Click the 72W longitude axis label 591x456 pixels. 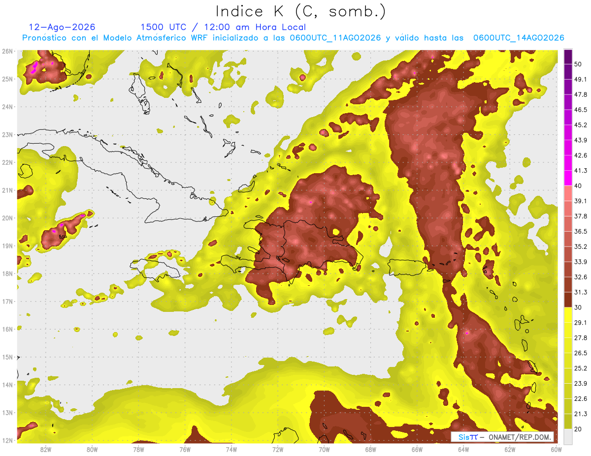[278, 450]
